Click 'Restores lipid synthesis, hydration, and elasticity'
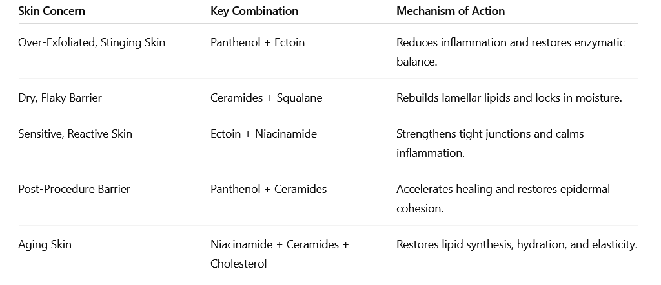This screenshot has width=661, height=285. coord(517,244)
